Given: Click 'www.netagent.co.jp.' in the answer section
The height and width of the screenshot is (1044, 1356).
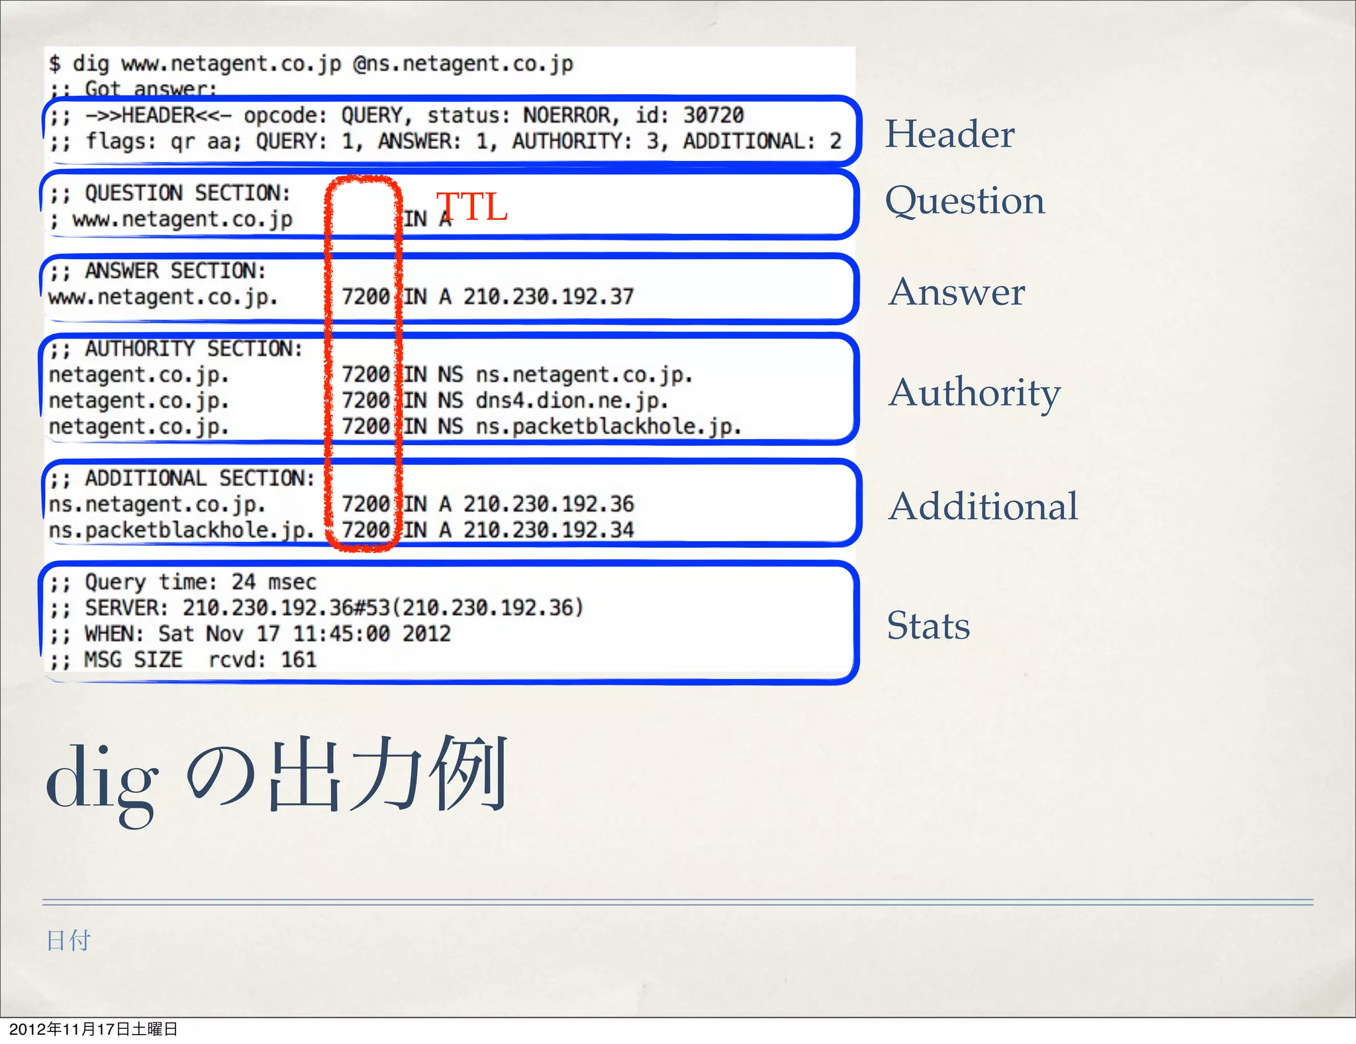Looking at the screenshot, I should pyautogui.click(x=163, y=297).
